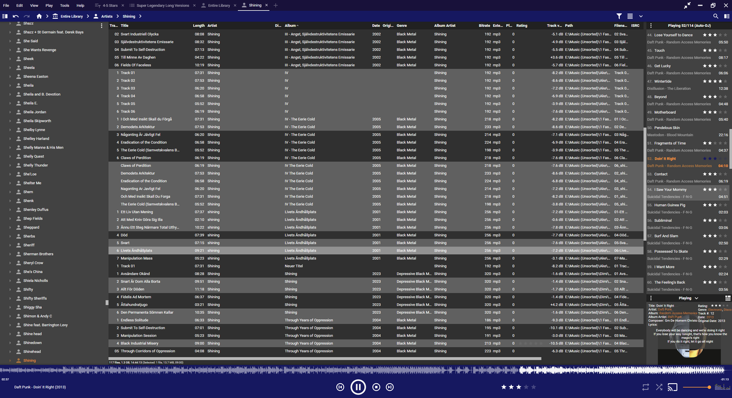Image resolution: width=732 pixels, height=398 pixels.
Task: Expand chevron after Shining breadcrumb
Action: (141, 17)
